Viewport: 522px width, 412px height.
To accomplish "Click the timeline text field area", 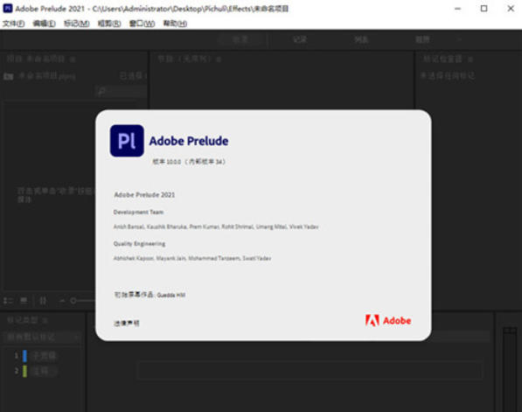I will pyautogui.click(x=310, y=370).
